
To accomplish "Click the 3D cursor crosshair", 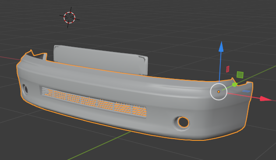I will [x=70, y=17].
